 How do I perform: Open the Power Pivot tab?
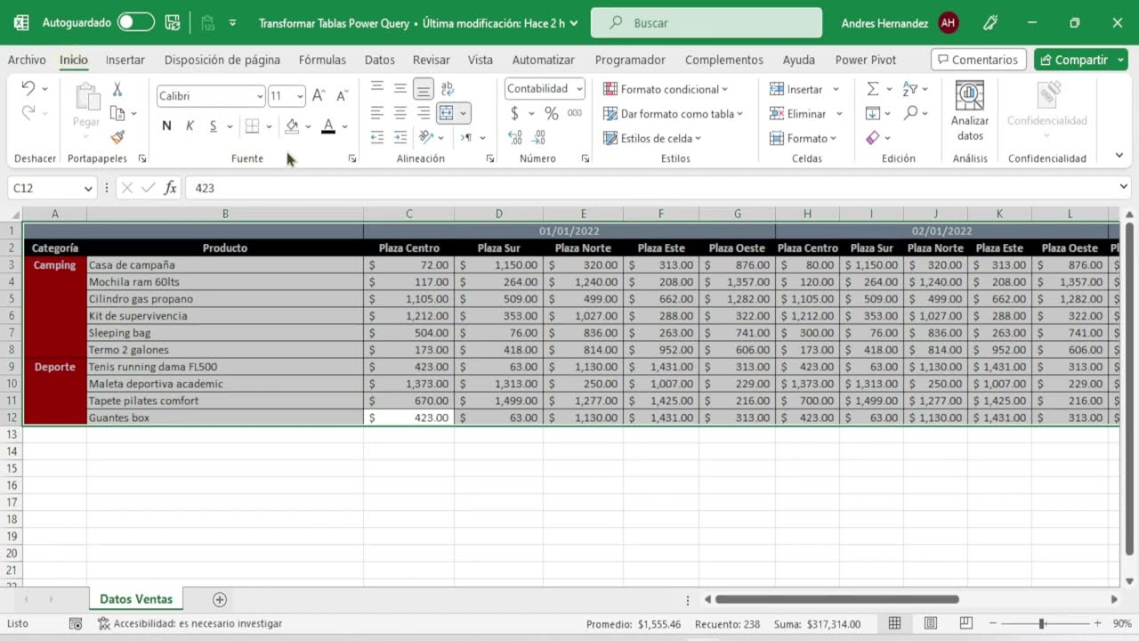pos(865,60)
